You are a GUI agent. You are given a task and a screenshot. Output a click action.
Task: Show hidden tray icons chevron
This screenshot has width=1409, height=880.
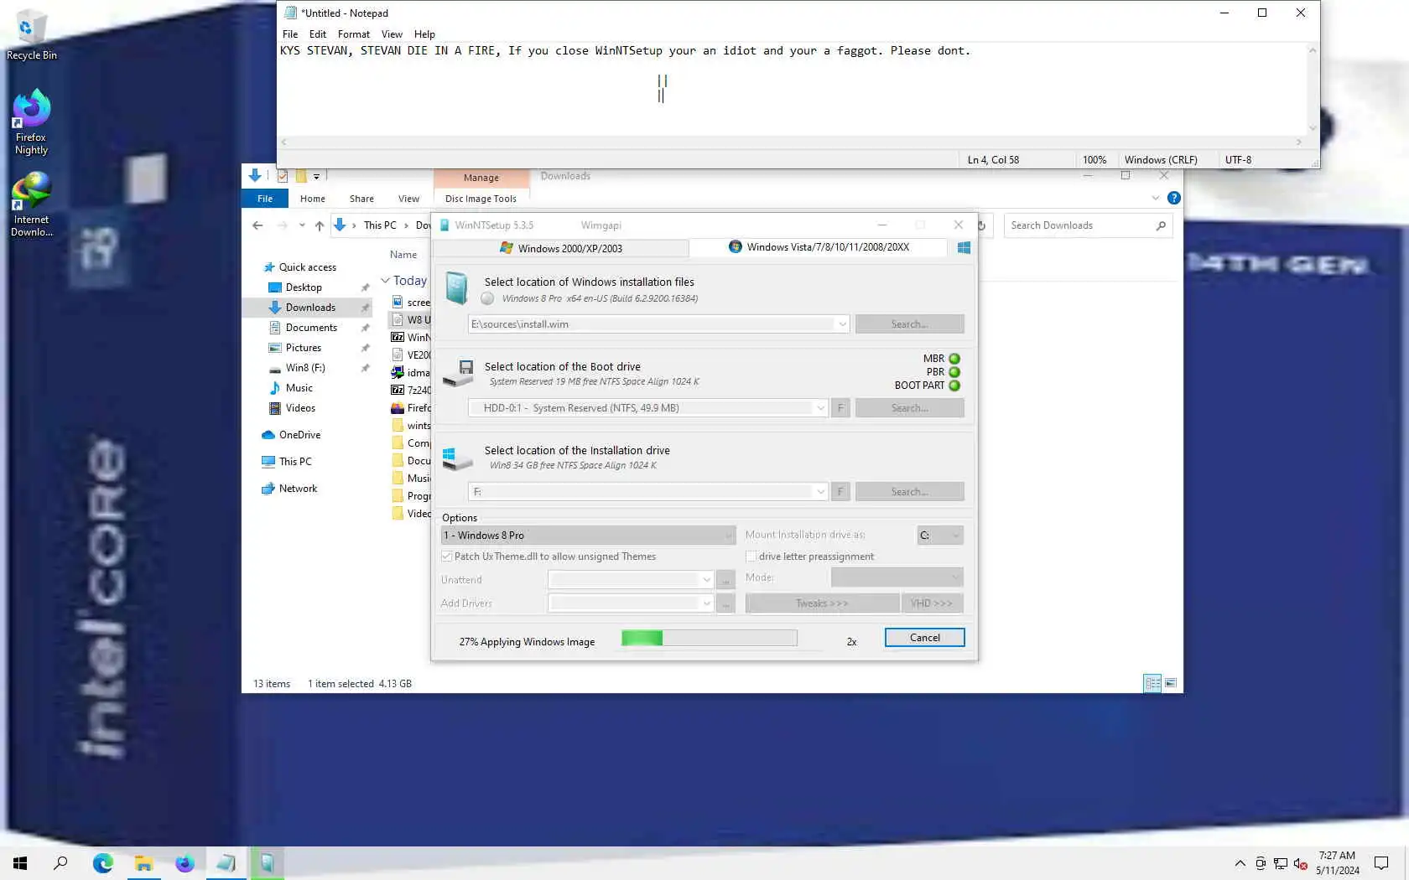pos(1240,863)
